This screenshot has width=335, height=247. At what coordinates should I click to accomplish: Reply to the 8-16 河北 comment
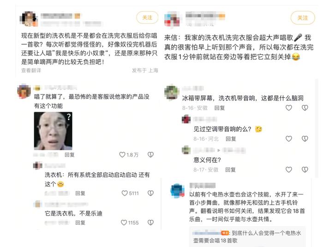coord(231,139)
